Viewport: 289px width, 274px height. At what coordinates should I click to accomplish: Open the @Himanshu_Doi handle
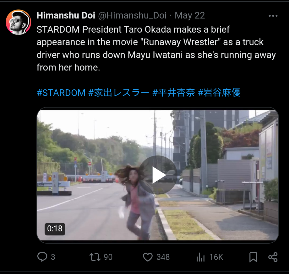point(132,15)
